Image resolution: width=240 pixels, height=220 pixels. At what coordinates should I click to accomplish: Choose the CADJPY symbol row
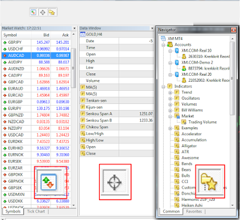(x=36, y=75)
